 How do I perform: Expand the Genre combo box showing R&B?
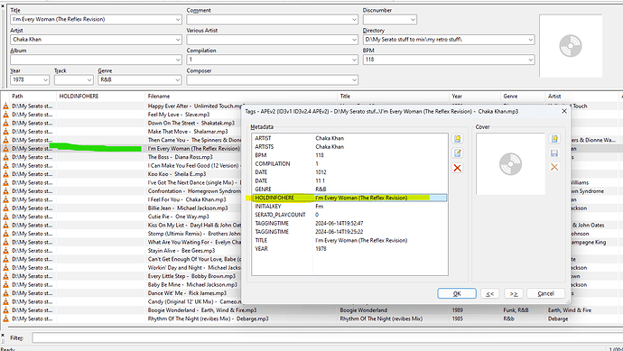(x=178, y=79)
